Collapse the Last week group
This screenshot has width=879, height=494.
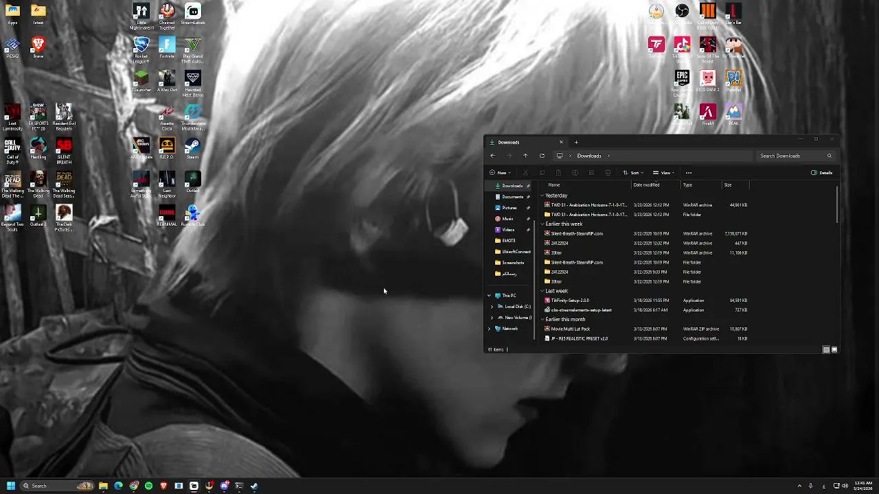click(542, 291)
